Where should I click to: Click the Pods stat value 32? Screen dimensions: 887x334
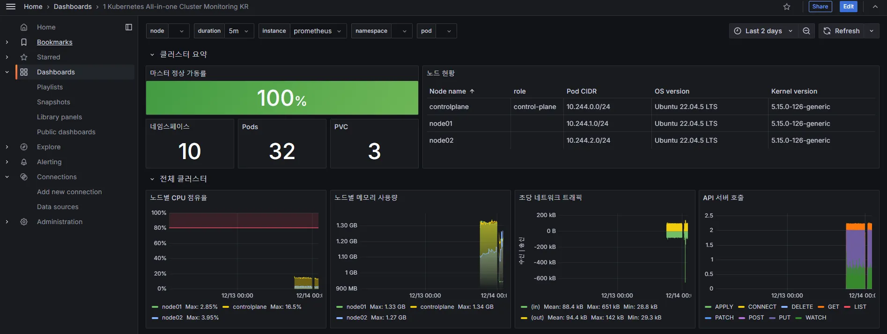pos(282,151)
